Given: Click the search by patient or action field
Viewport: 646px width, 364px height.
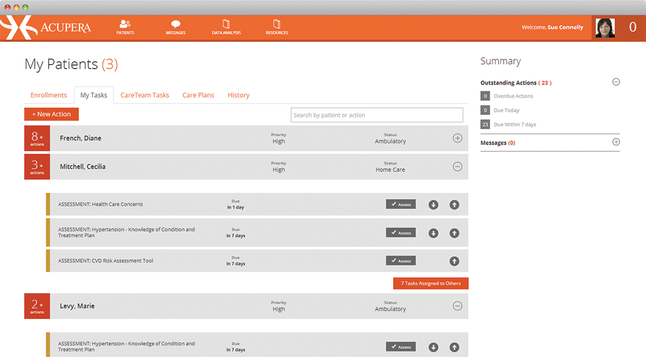Looking at the screenshot, I should (377, 115).
